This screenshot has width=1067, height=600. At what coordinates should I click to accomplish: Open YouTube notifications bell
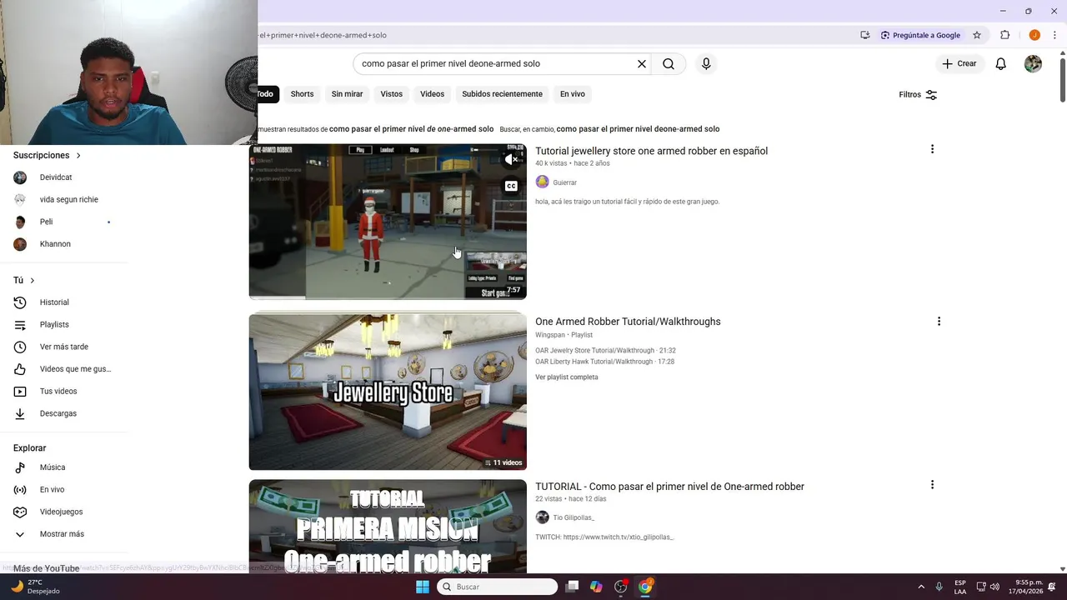[1001, 63]
